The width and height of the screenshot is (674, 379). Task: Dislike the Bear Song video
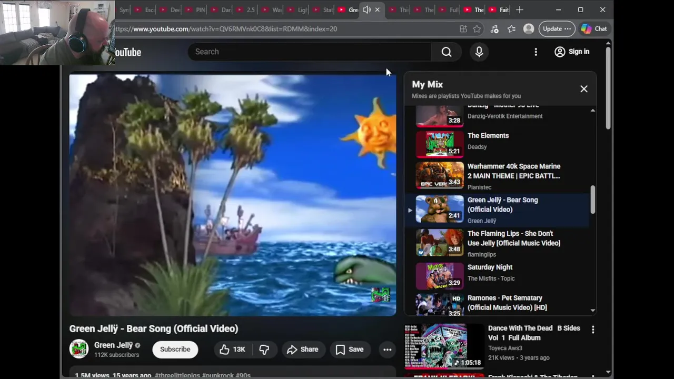pos(264,350)
